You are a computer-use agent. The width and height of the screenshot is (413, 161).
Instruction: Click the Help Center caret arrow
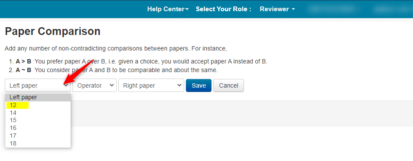click(187, 9)
